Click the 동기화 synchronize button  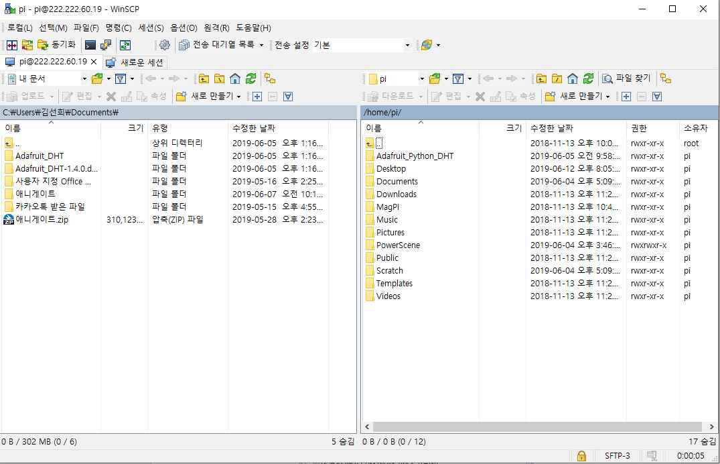(56, 45)
